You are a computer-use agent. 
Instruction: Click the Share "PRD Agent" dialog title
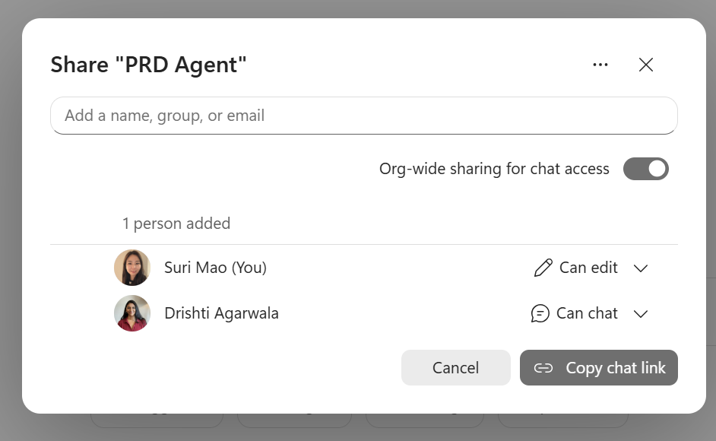tap(148, 65)
